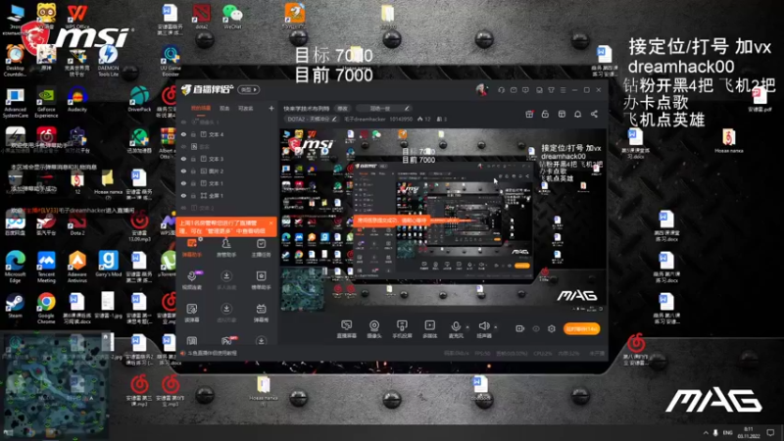Image resolution: width=784 pixels, height=441 pixels.
Task: Select the first orange scene tab
Action: tap(201, 108)
